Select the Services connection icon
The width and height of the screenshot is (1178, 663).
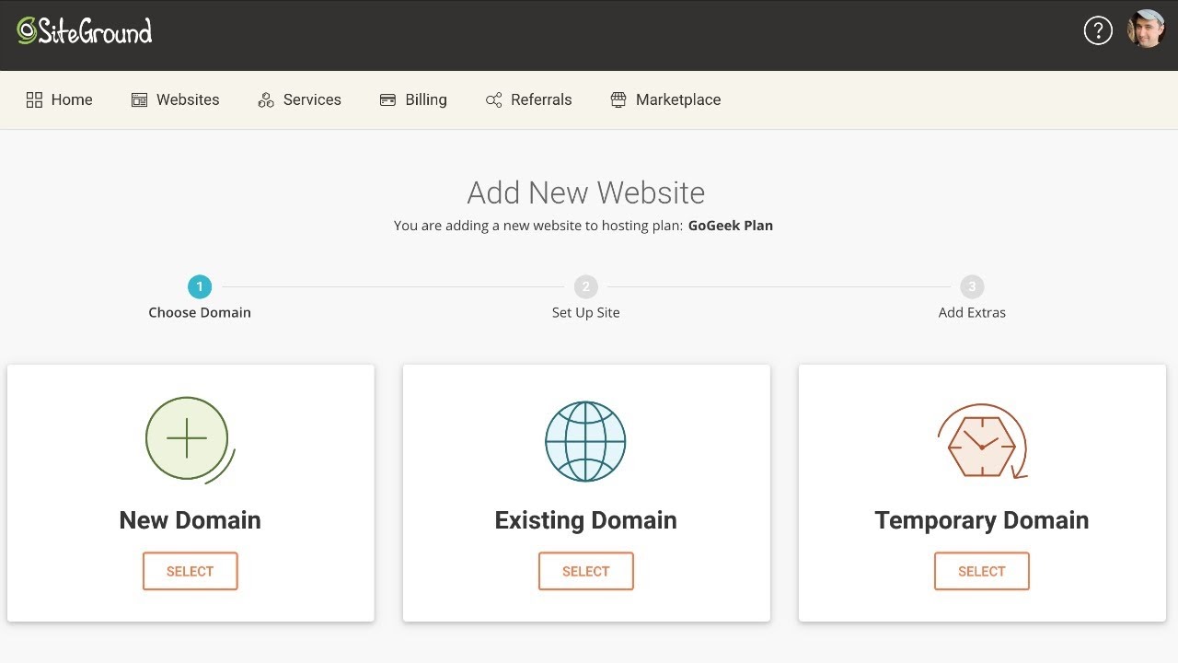[x=266, y=99]
